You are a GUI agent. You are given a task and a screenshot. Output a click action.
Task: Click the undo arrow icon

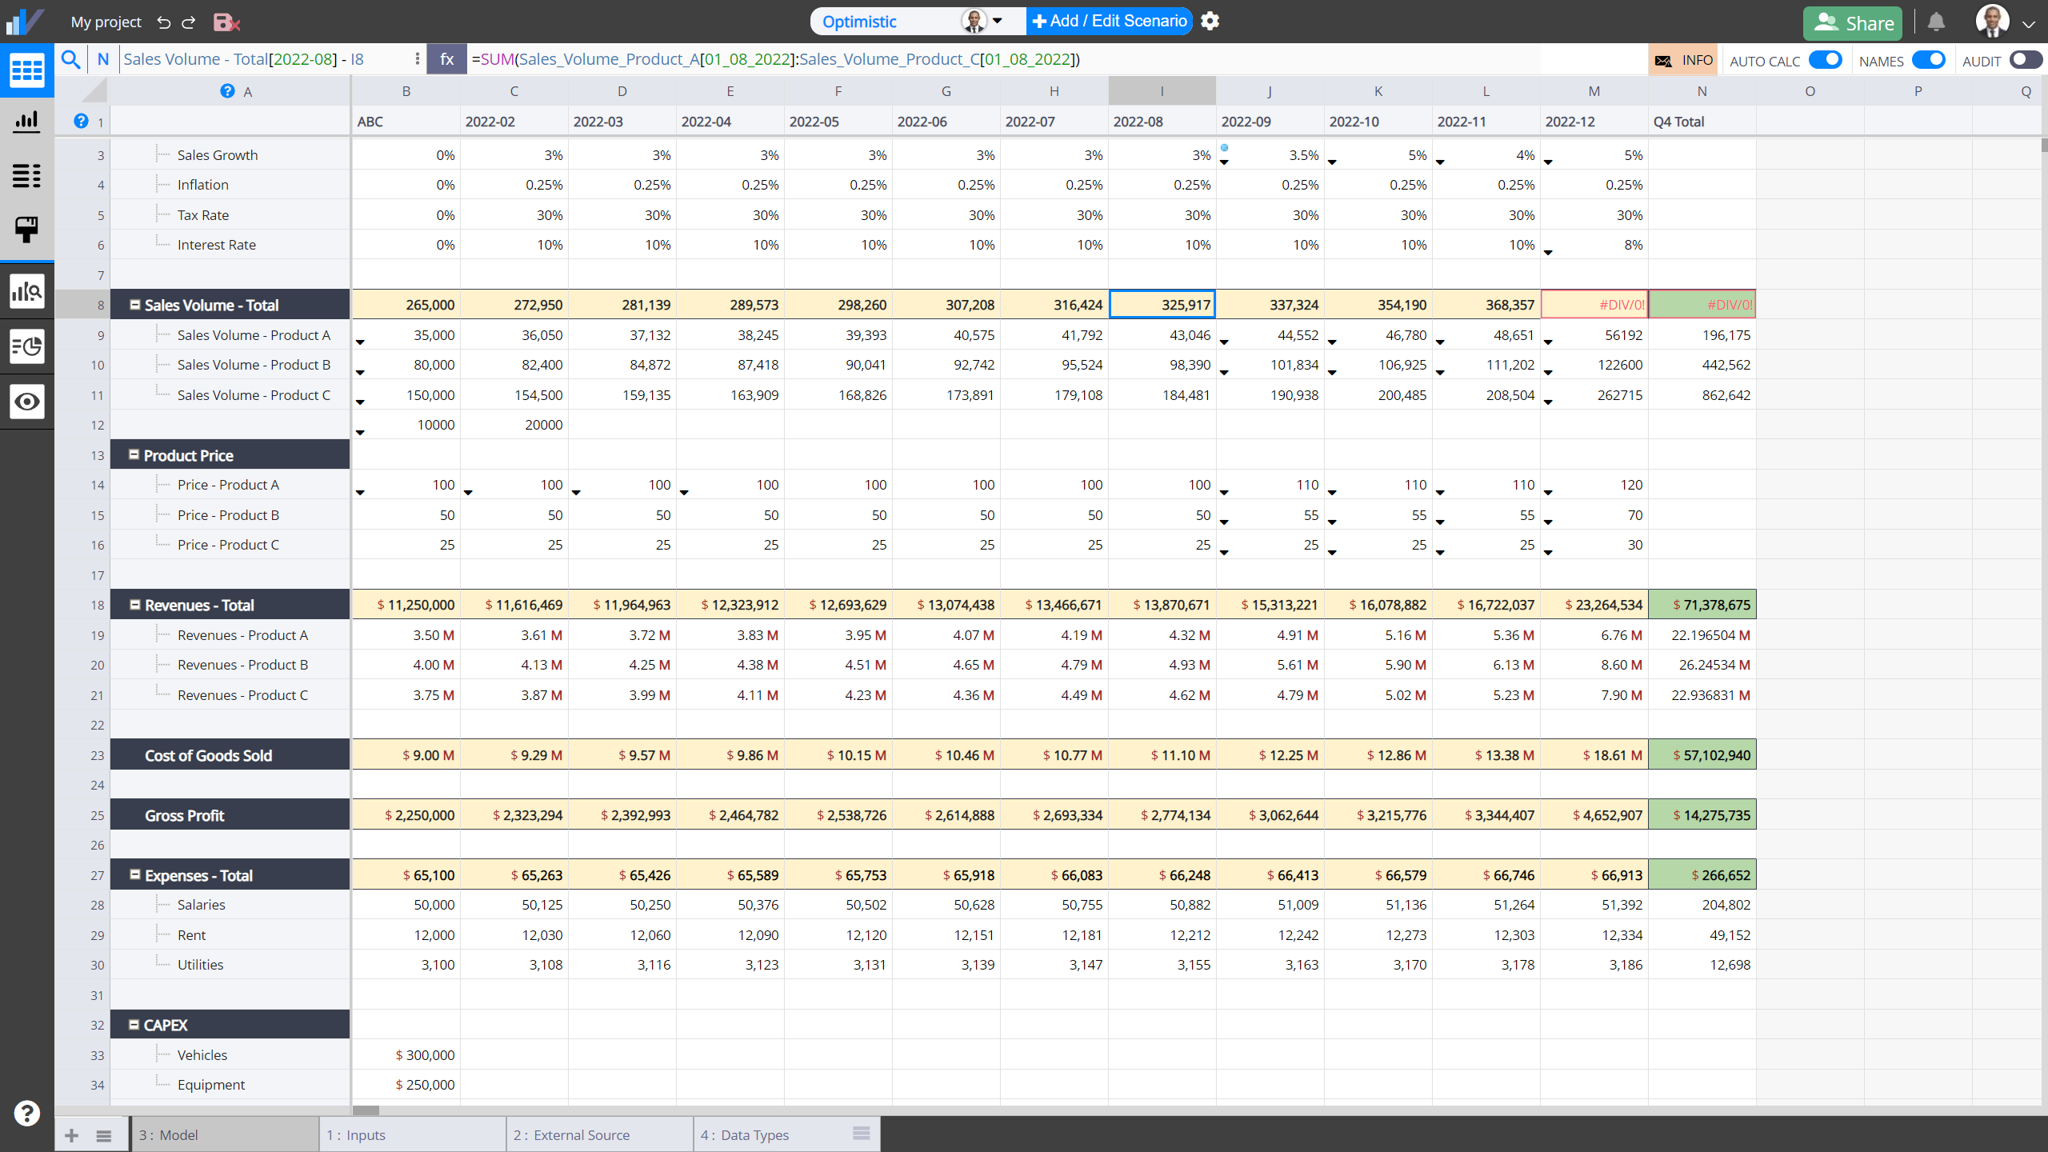click(164, 22)
